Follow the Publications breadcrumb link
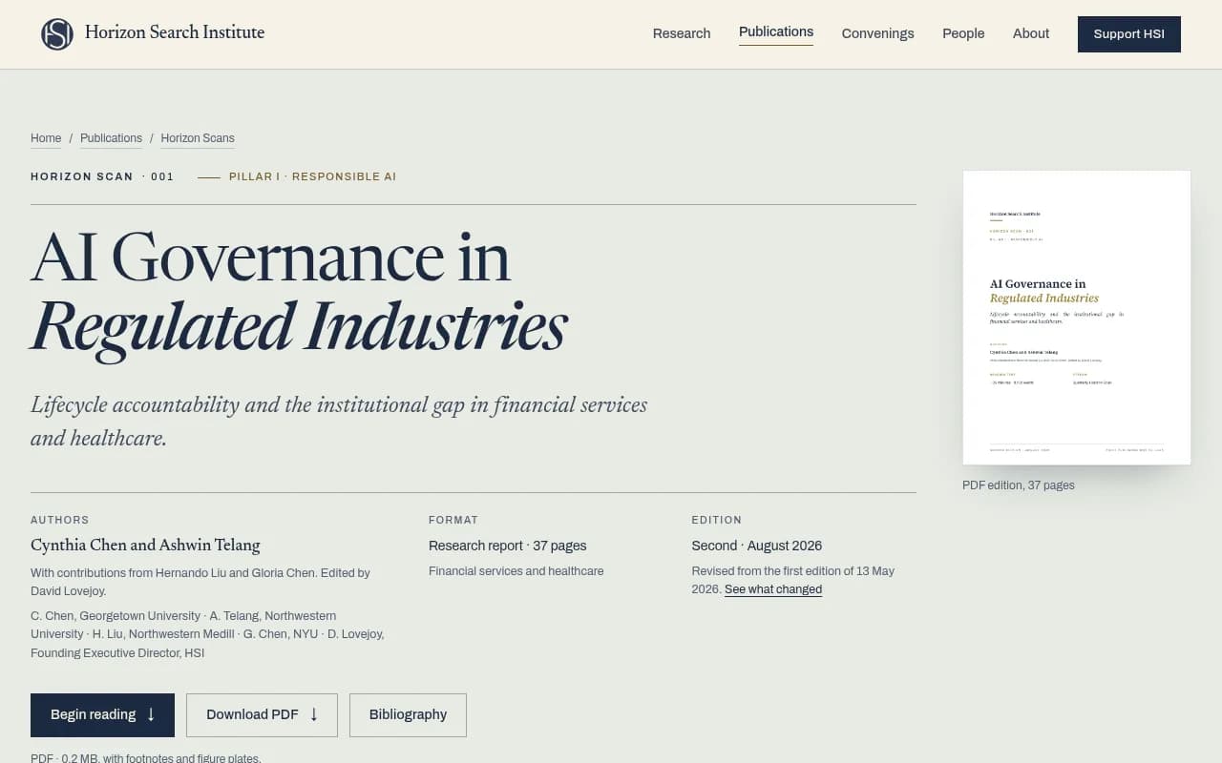The width and height of the screenshot is (1222, 763). (x=111, y=138)
